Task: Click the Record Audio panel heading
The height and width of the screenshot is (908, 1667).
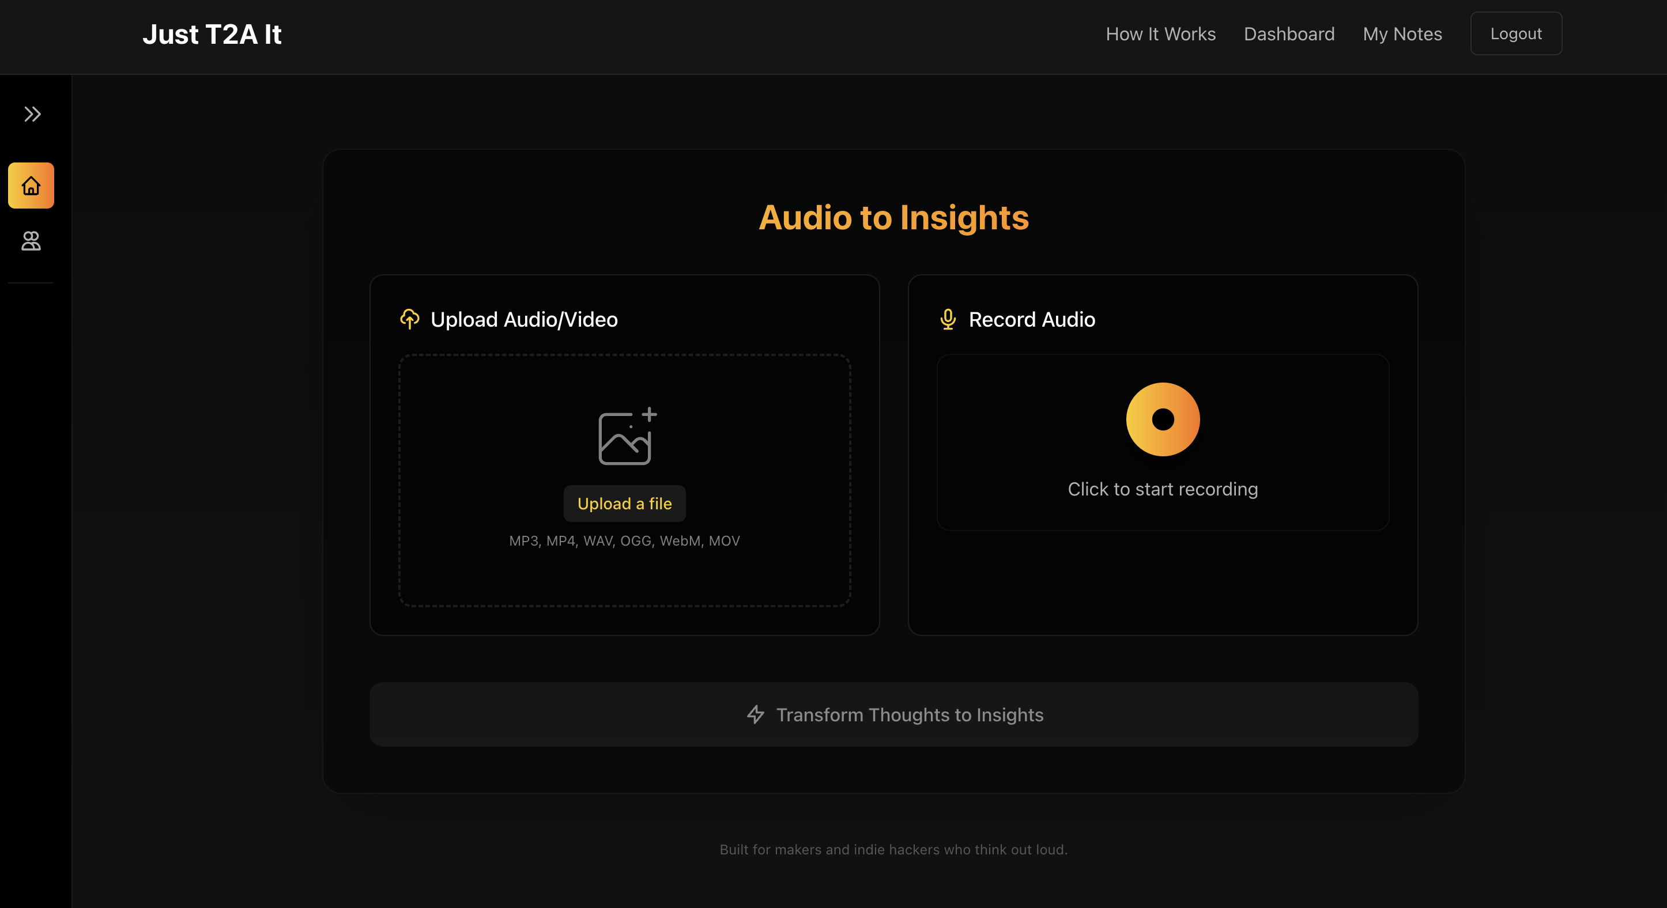Action: click(x=1032, y=320)
